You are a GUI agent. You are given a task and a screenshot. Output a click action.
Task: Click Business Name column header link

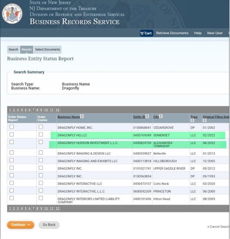tap(69, 117)
